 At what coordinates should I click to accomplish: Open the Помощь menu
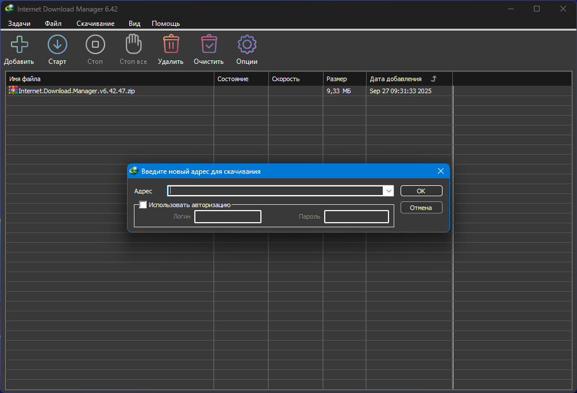pos(166,24)
